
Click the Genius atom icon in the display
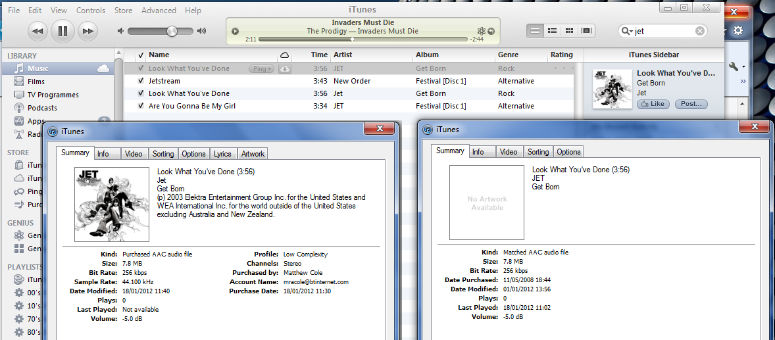pos(482,31)
